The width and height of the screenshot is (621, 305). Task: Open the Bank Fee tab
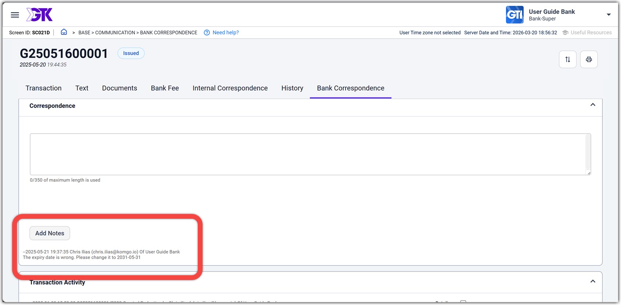[x=165, y=88]
